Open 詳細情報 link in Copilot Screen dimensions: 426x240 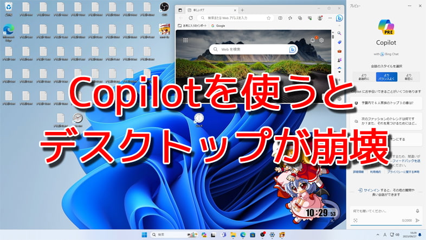pos(358,172)
